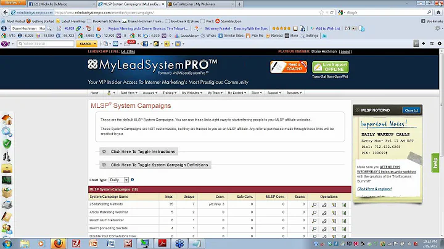Switch to the Michelle DeMarco Facebook tab
The width and height of the screenshot is (444, 249).
(61, 4)
